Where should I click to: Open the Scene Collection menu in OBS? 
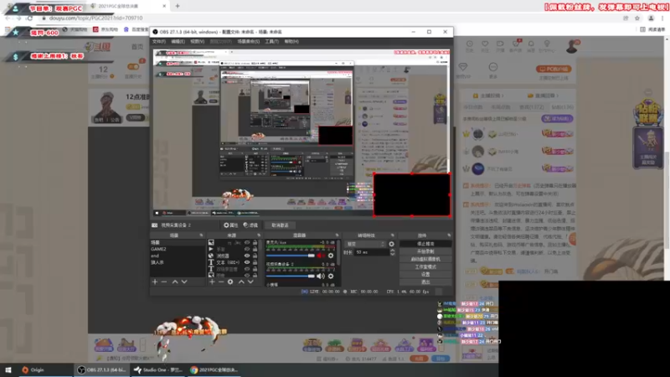[x=248, y=41]
